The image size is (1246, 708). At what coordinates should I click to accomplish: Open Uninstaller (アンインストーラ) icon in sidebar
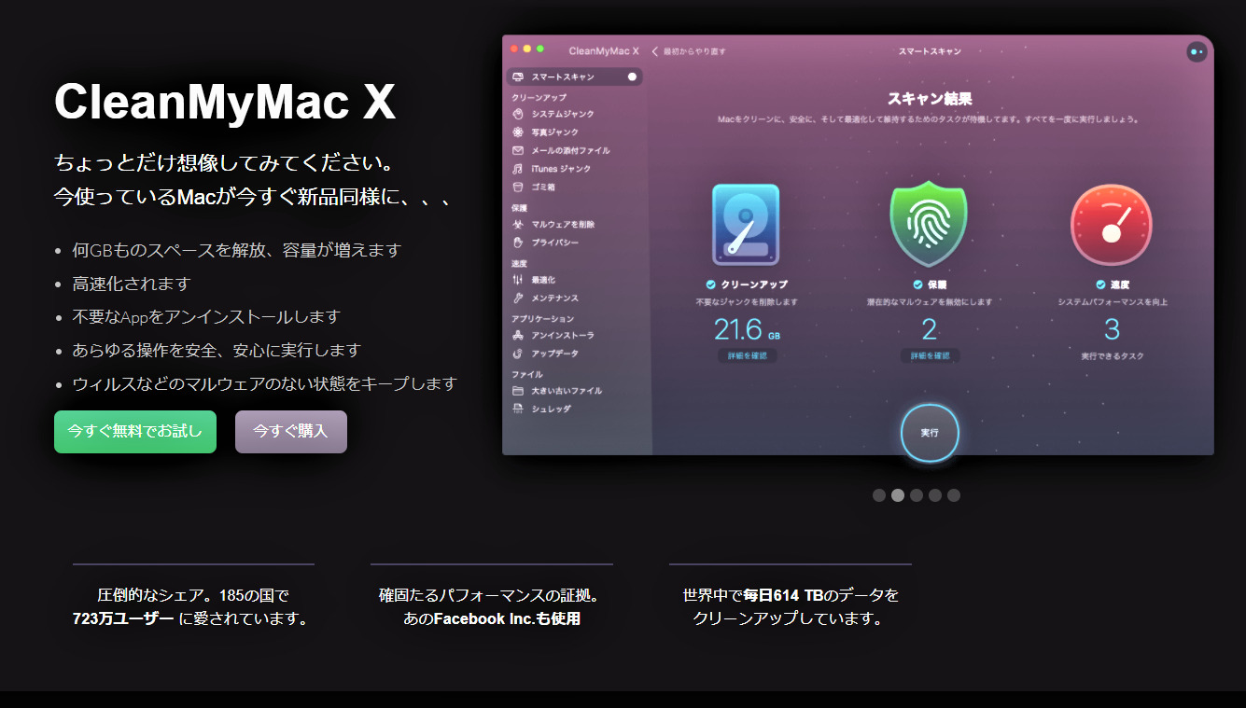click(518, 335)
